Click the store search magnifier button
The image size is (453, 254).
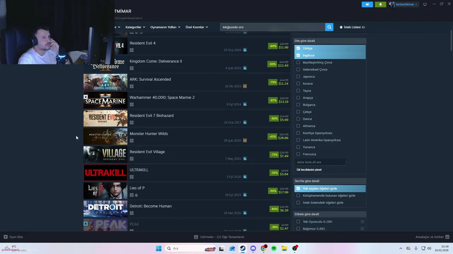329,27
